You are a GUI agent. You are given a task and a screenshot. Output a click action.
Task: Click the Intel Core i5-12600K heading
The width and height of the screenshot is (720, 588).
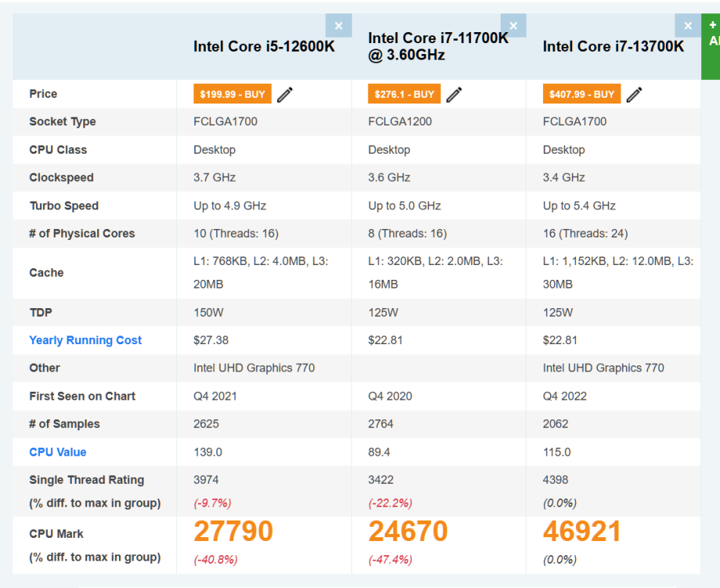pos(264,47)
